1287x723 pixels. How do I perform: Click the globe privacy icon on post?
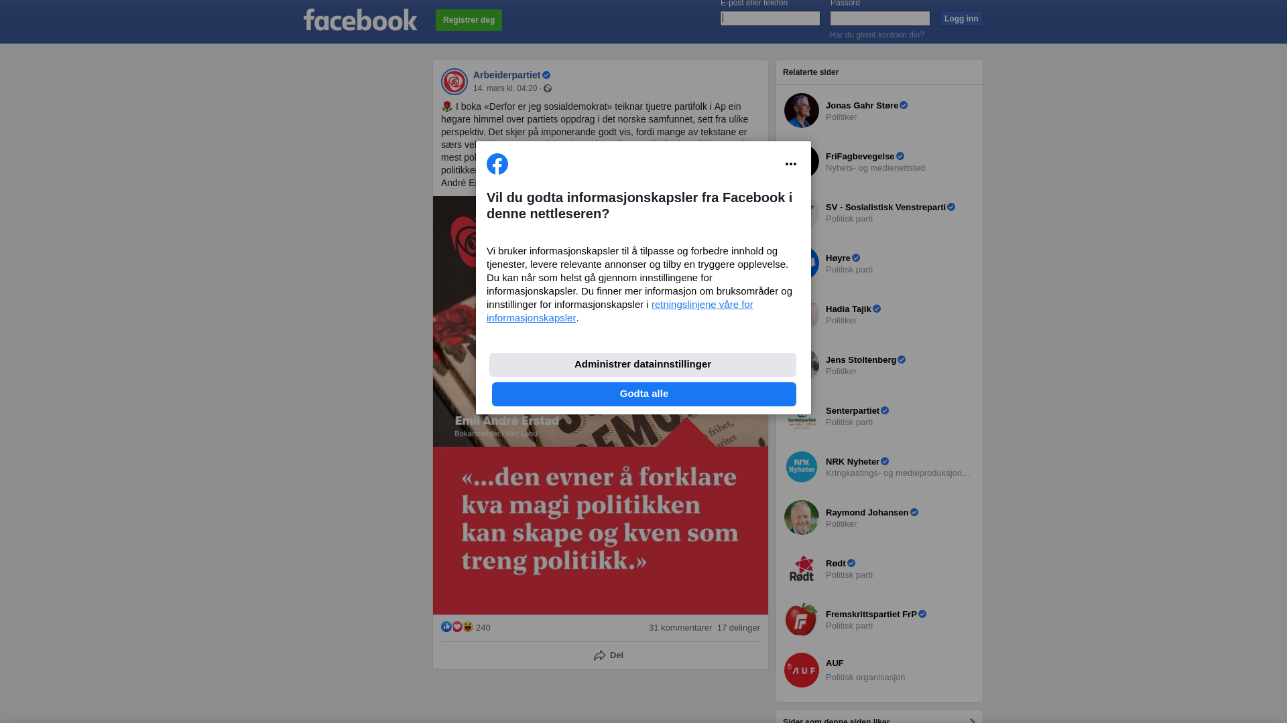[548, 88]
